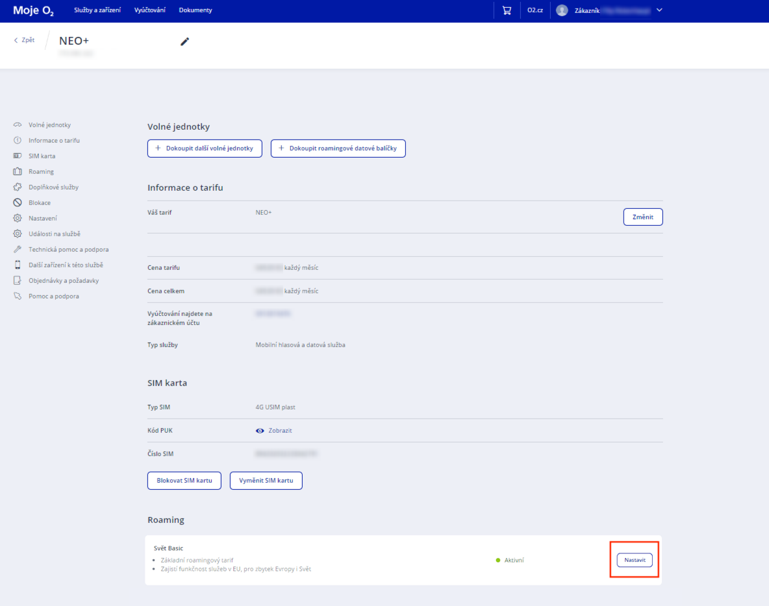Open the Dokumenty top menu item
The height and width of the screenshot is (606, 769).
pos(195,10)
